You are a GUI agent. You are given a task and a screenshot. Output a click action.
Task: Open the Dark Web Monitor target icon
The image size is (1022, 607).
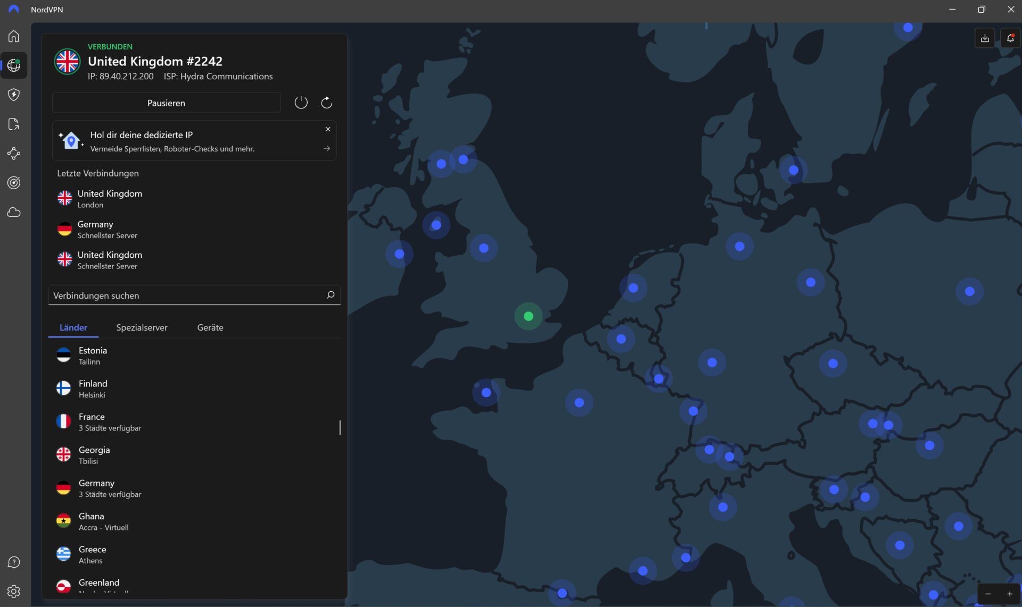point(14,183)
